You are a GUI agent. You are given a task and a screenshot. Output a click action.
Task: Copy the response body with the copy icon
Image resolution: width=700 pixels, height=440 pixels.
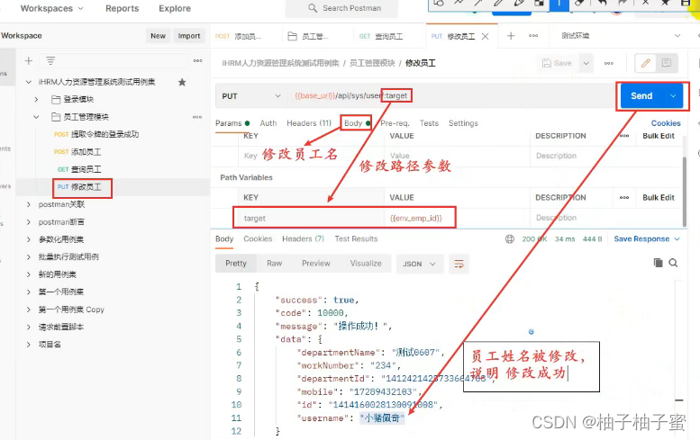(x=658, y=263)
